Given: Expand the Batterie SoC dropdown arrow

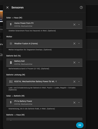Looking at the screenshot, I should point(79,62).
